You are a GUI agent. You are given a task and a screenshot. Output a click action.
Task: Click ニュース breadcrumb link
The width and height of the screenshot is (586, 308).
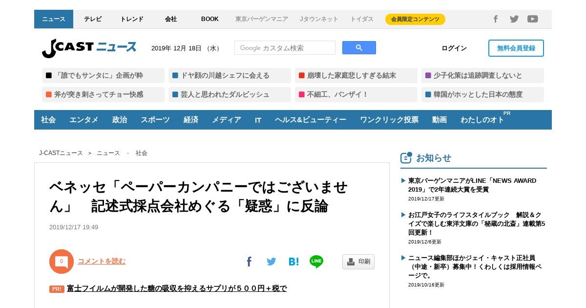coord(108,153)
